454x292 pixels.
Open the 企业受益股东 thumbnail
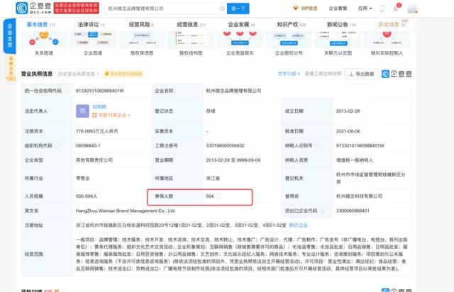[x=240, y=43]
